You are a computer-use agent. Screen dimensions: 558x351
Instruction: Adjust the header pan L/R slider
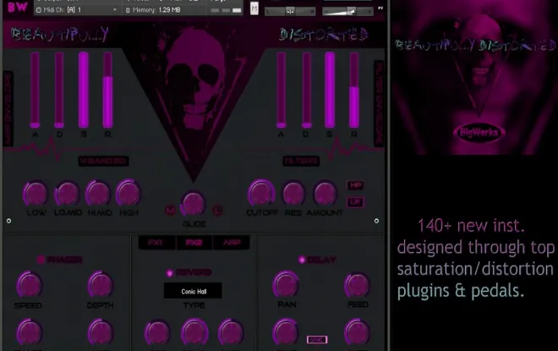coord(290,11)
